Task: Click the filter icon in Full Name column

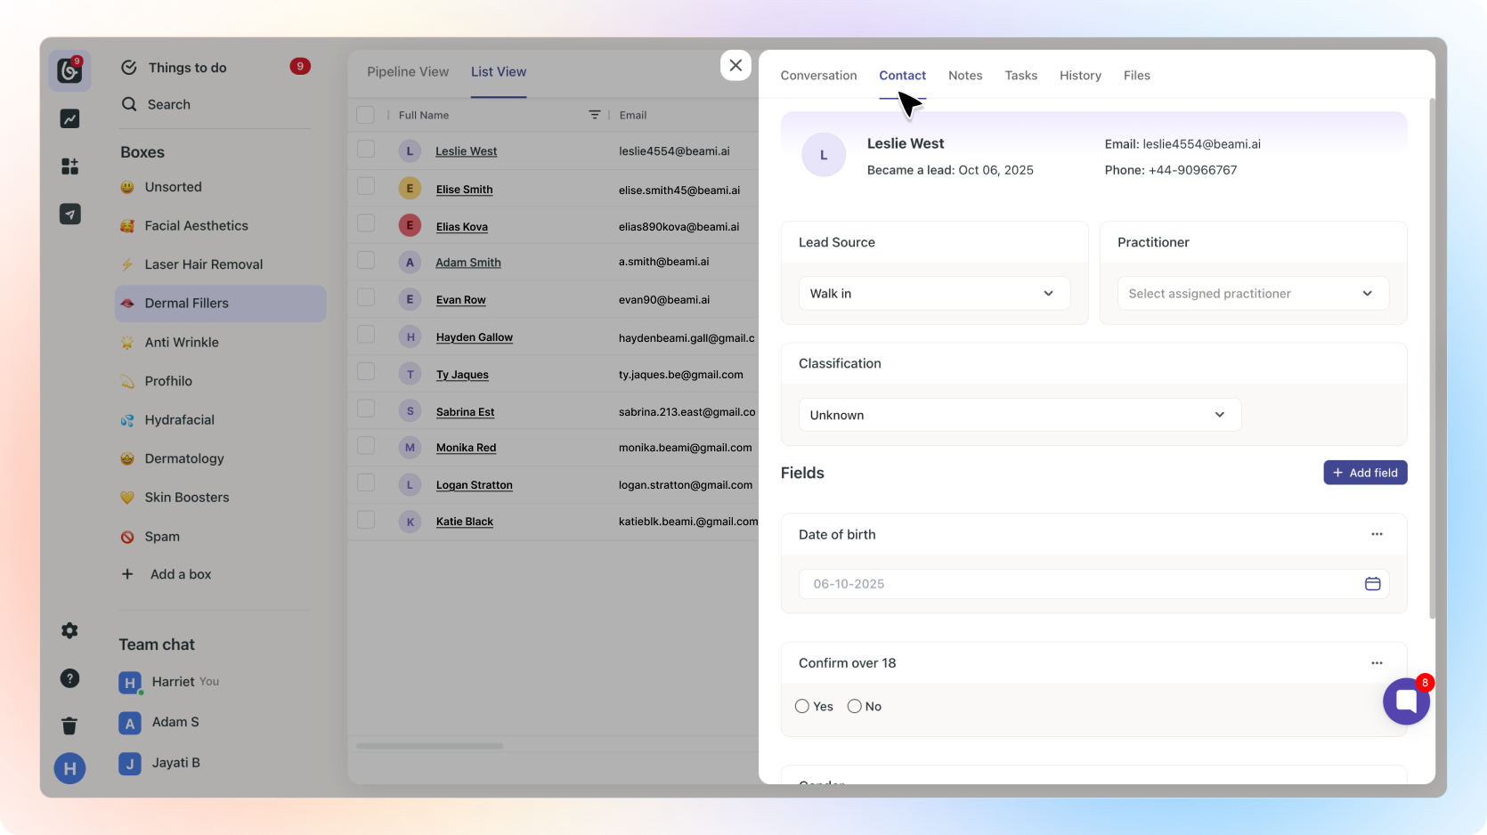Action: tap(595, 115)
